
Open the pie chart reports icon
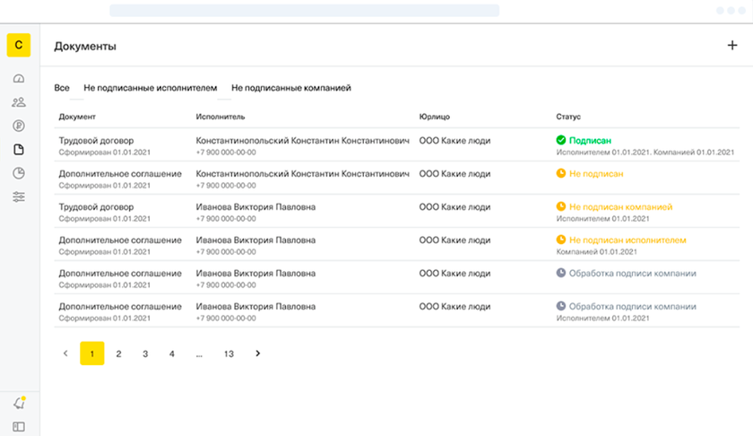click(x=19, y=173)
